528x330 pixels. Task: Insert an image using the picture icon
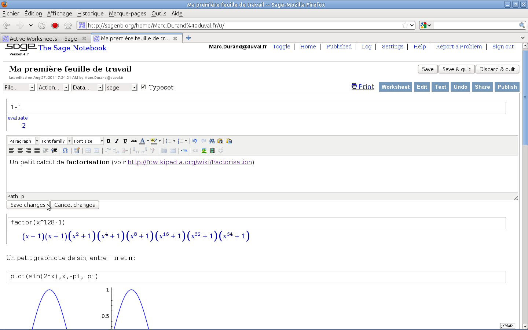tap(204, 151)
